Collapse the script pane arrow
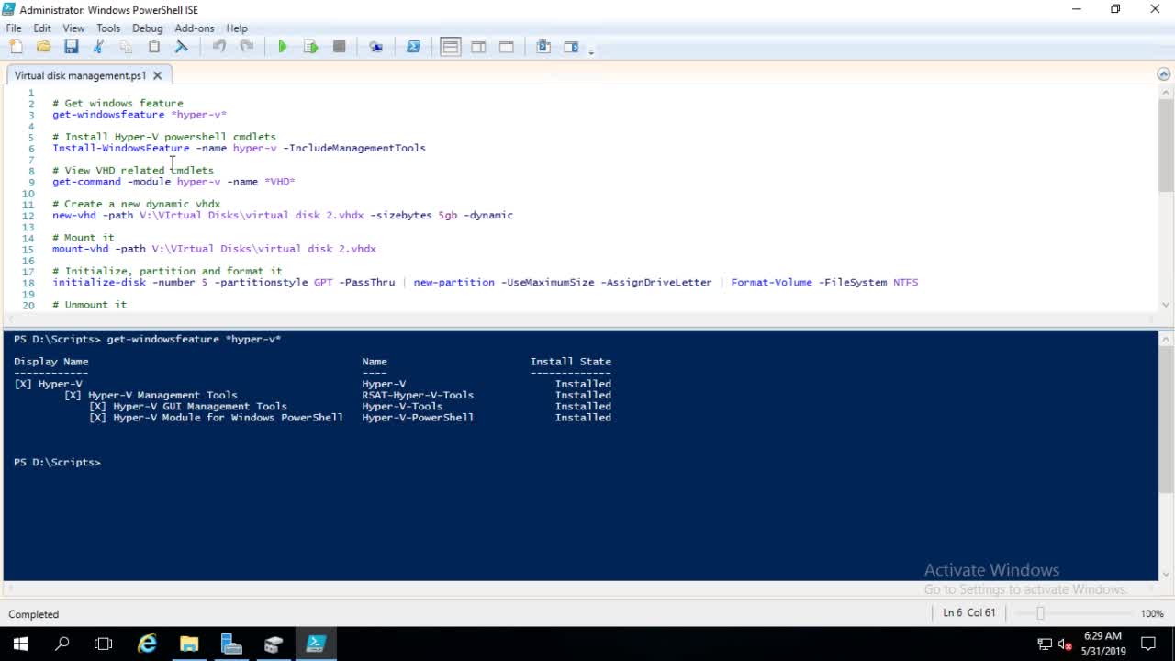The image size is (1175, 661). [x=1164, y=74]
